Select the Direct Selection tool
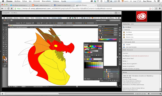The width and height of the screenshot is (162, 96). click(x=6, y=28)
